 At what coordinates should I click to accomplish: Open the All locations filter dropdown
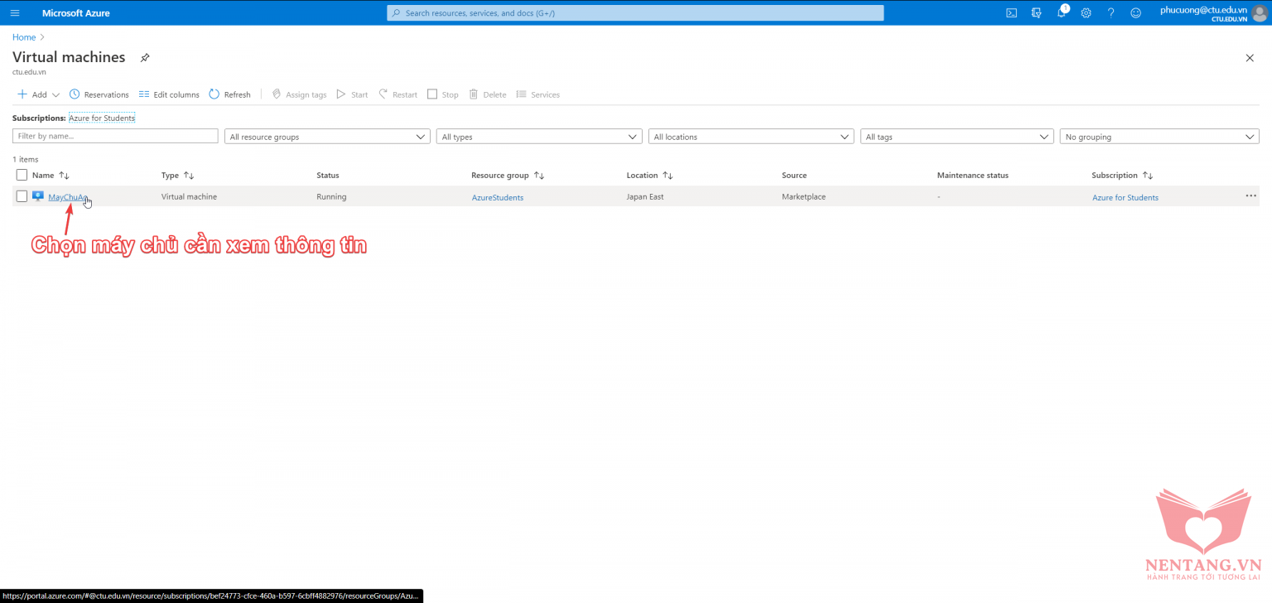pyautogui.click(x=751, y=137)
